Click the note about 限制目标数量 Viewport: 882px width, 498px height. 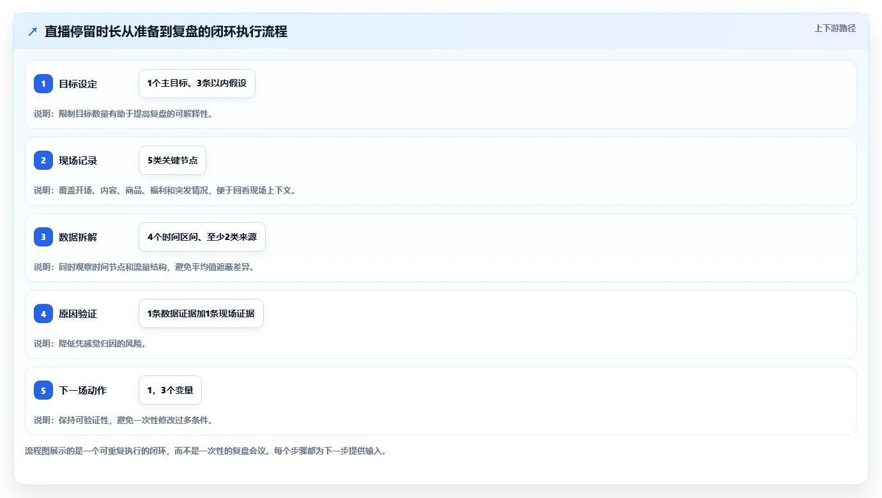coord(123,114)
